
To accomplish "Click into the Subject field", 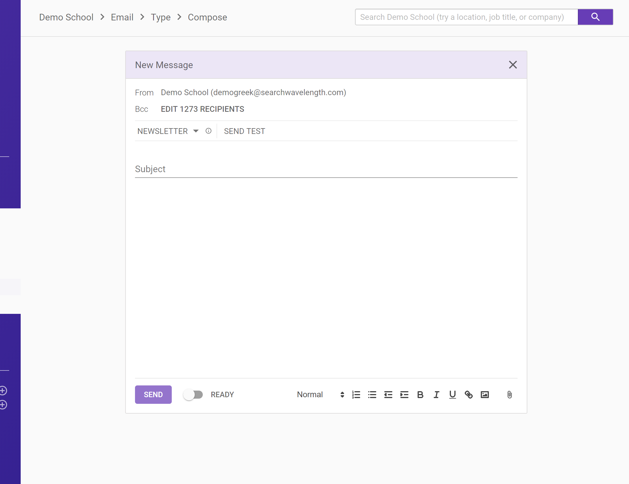I will point(326,169).
